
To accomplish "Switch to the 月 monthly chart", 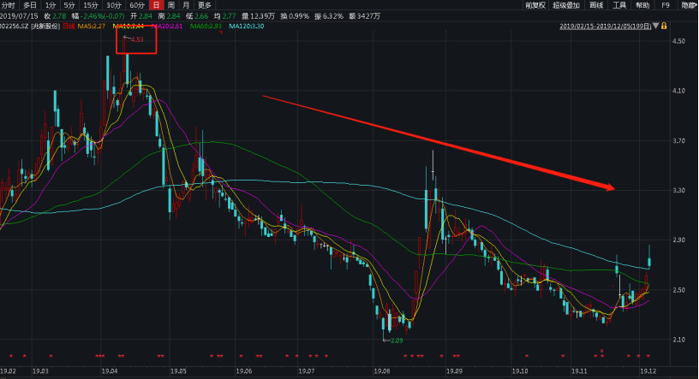I will 185,5.
